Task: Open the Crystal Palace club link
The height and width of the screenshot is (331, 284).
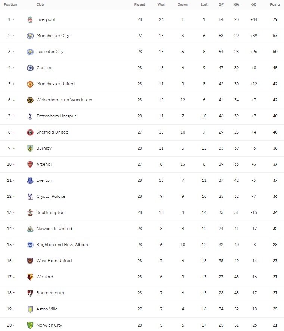Action: [x=50, y=196]
